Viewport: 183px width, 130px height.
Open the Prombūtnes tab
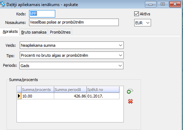(x=60, y=32)
